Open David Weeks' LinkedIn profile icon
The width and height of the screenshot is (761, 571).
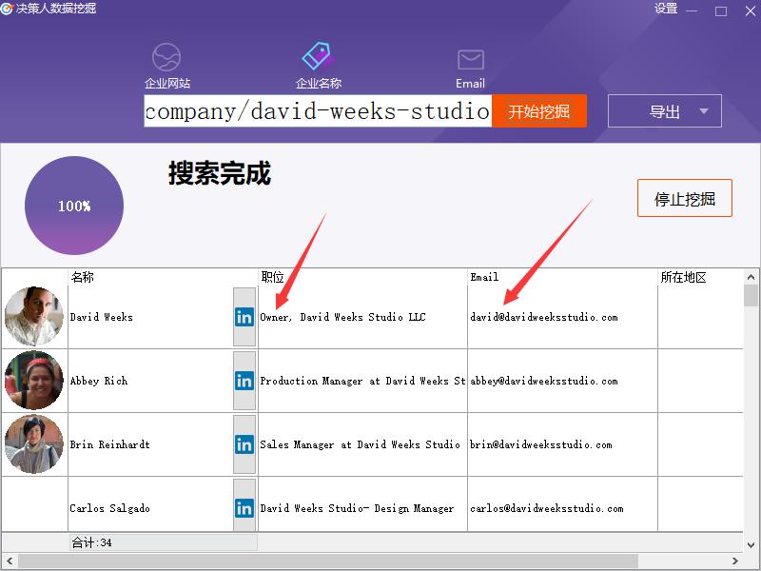pos(244,317)
